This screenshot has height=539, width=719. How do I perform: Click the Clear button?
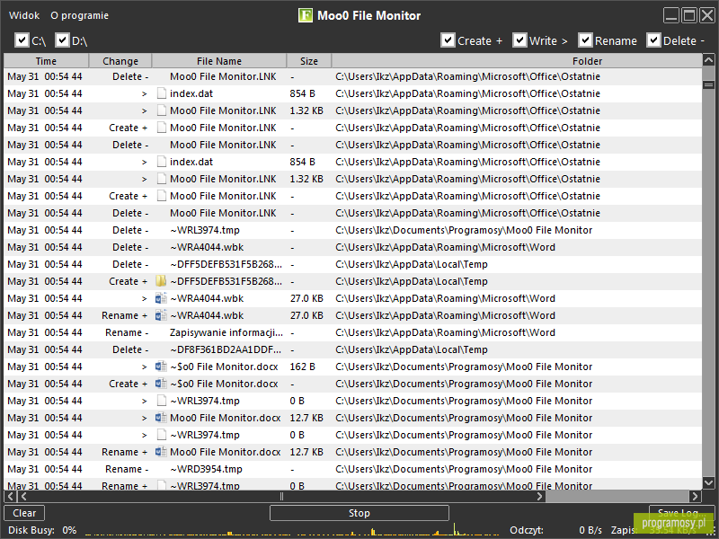[24, 513]
